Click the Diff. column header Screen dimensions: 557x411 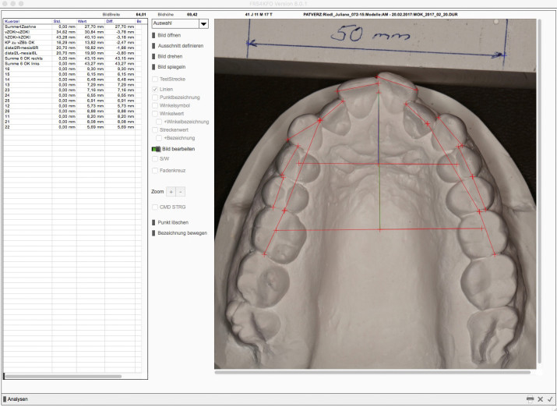120,21
